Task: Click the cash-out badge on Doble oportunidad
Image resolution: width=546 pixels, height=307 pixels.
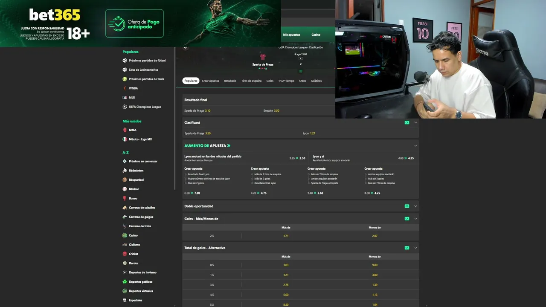Action: point(407,206)
